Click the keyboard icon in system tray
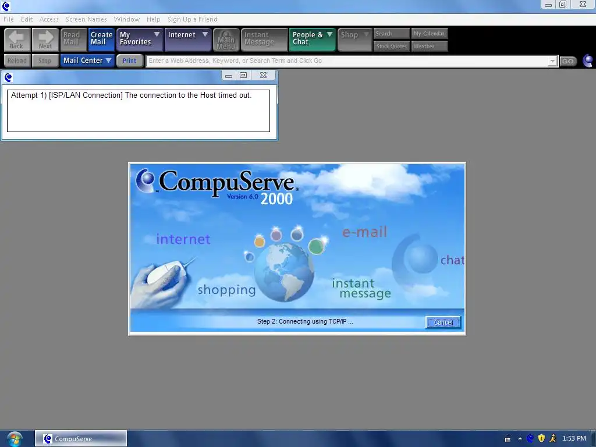This screenshot has width=596, height=447. tap(508, 439)
